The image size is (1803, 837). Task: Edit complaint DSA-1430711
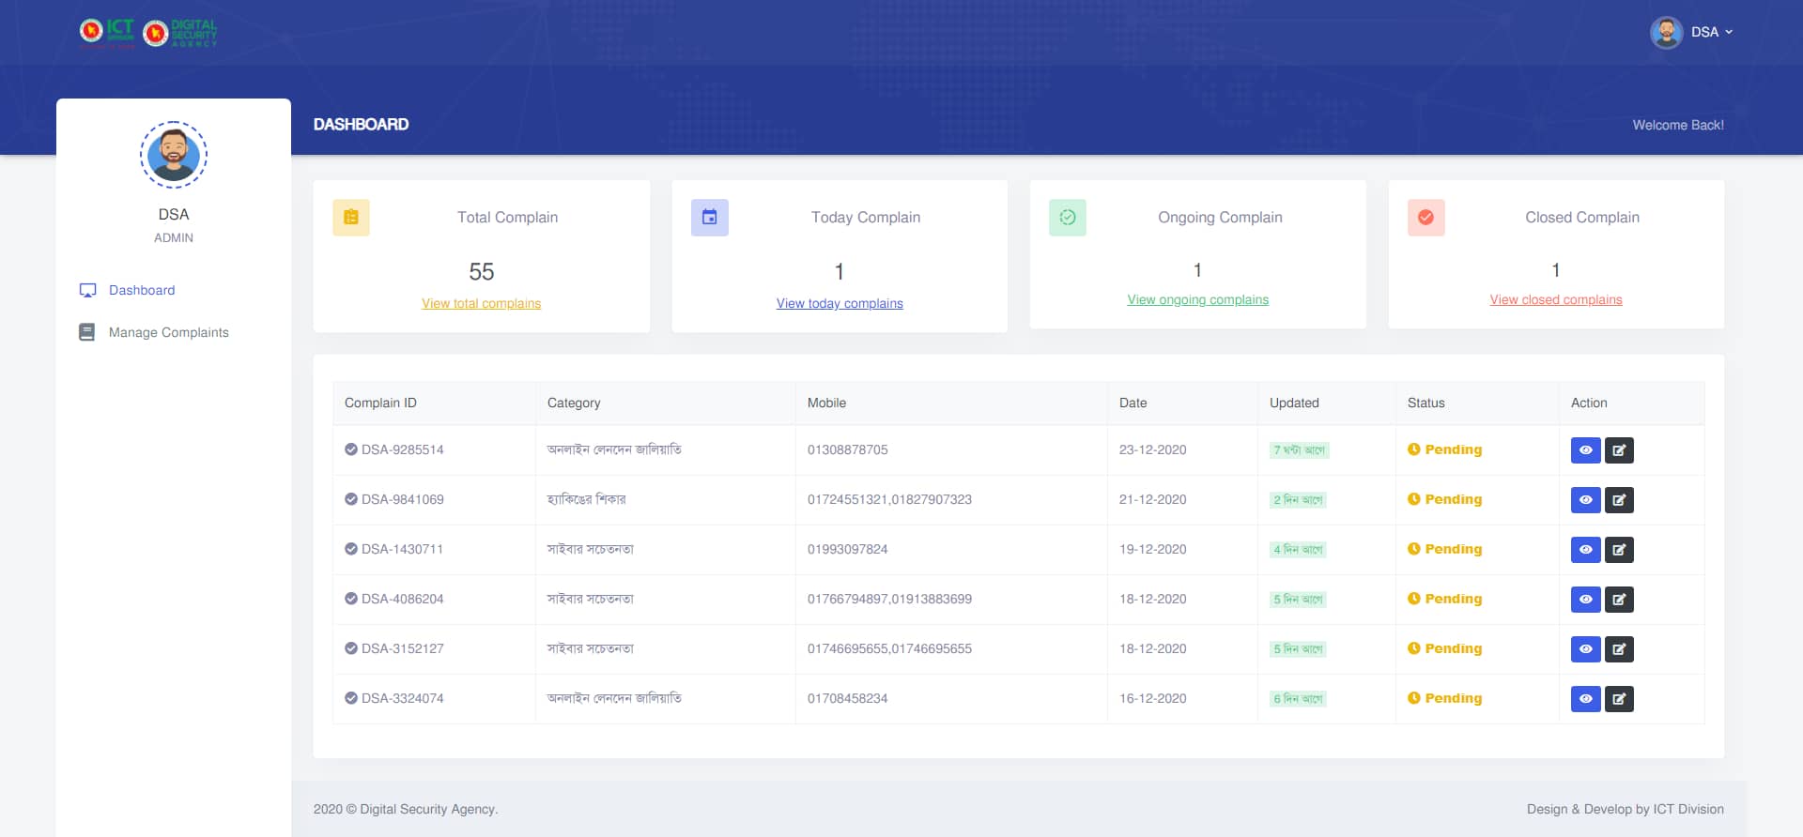click(x=1619, y=550)
